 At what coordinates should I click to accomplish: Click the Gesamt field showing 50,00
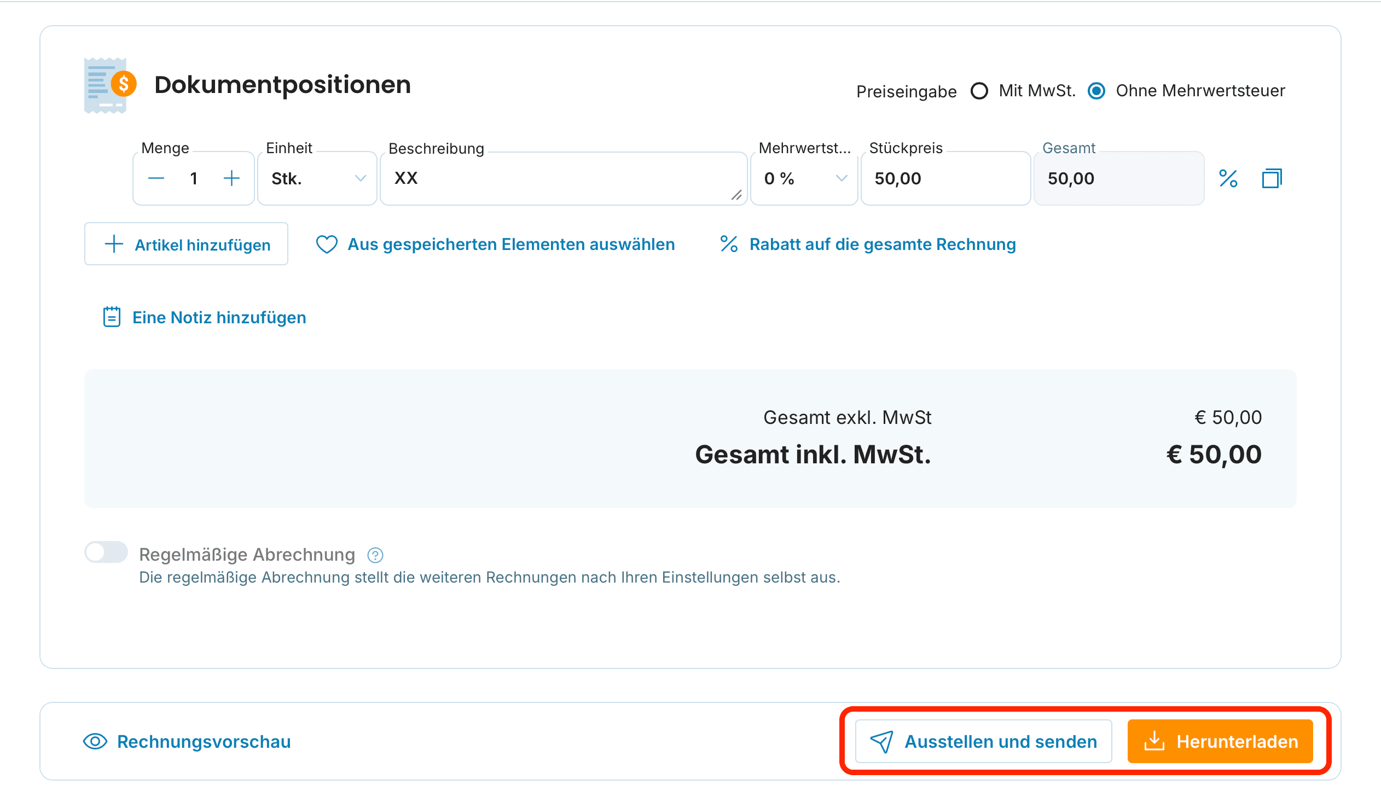[x=1119, y=178]
